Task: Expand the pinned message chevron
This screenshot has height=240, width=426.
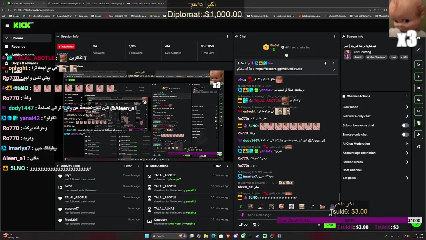Action: 333,70
